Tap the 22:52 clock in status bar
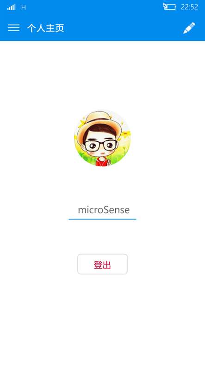 189,7
